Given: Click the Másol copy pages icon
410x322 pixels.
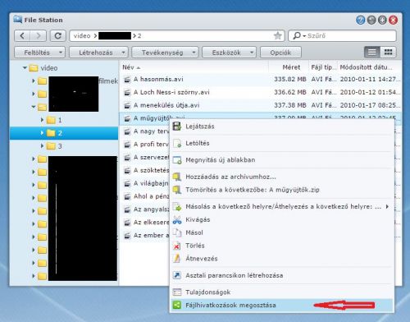Looking at the screenshot, I should point(177,232).
